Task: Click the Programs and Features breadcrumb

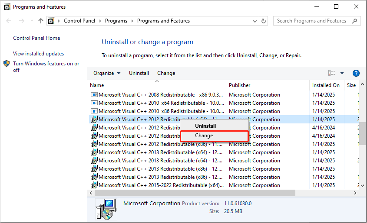Action: coord(163,21)
